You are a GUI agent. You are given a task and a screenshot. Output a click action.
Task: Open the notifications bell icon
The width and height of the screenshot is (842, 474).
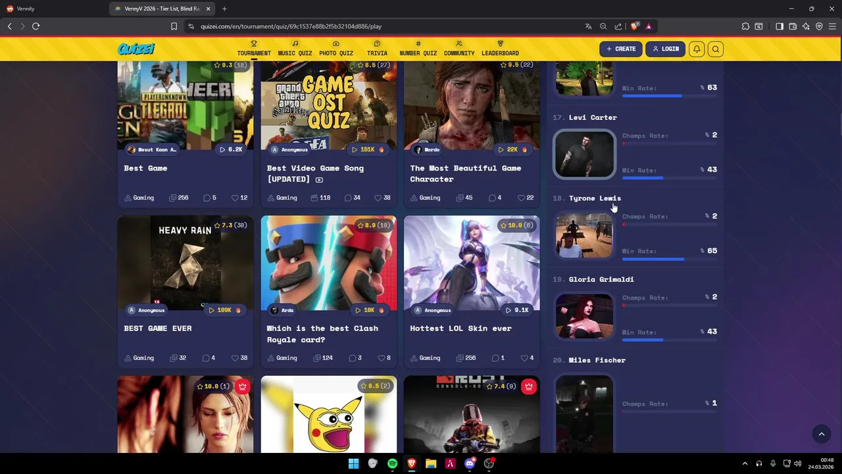pos(697,49)
